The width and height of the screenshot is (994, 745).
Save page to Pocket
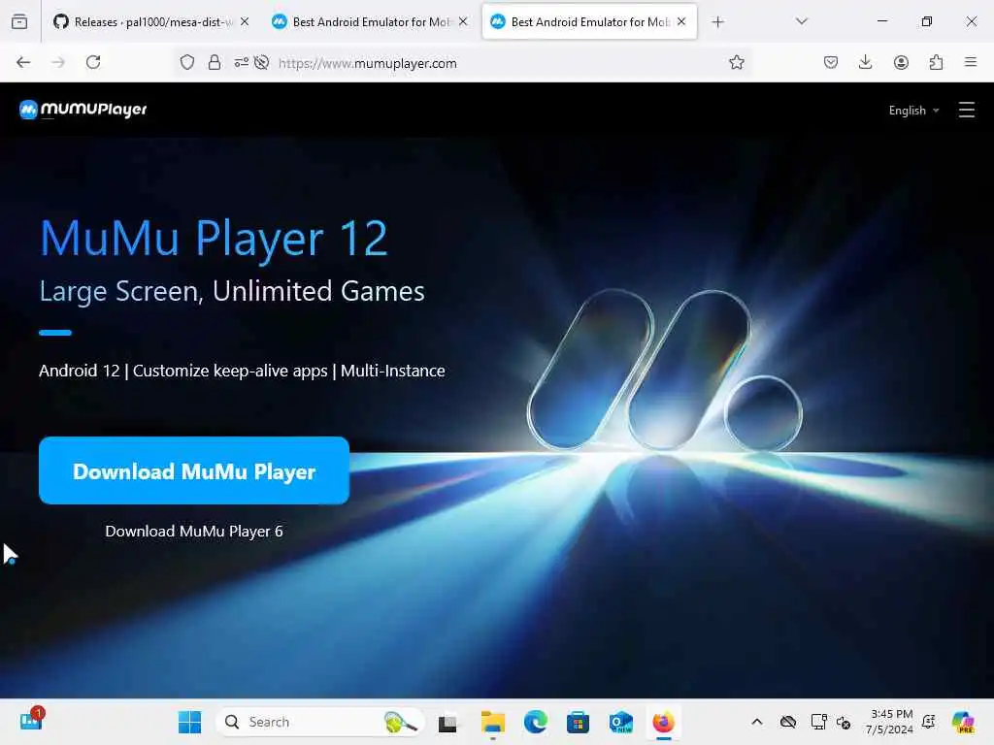[831, 62]
